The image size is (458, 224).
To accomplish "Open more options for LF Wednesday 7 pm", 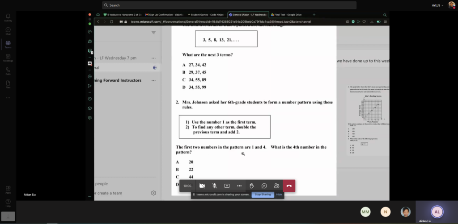I will (153, 58).
